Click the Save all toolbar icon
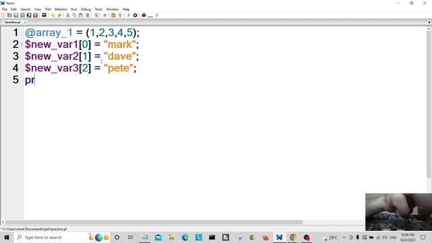This screenshot has height=243, width=432. pos(22,16)
